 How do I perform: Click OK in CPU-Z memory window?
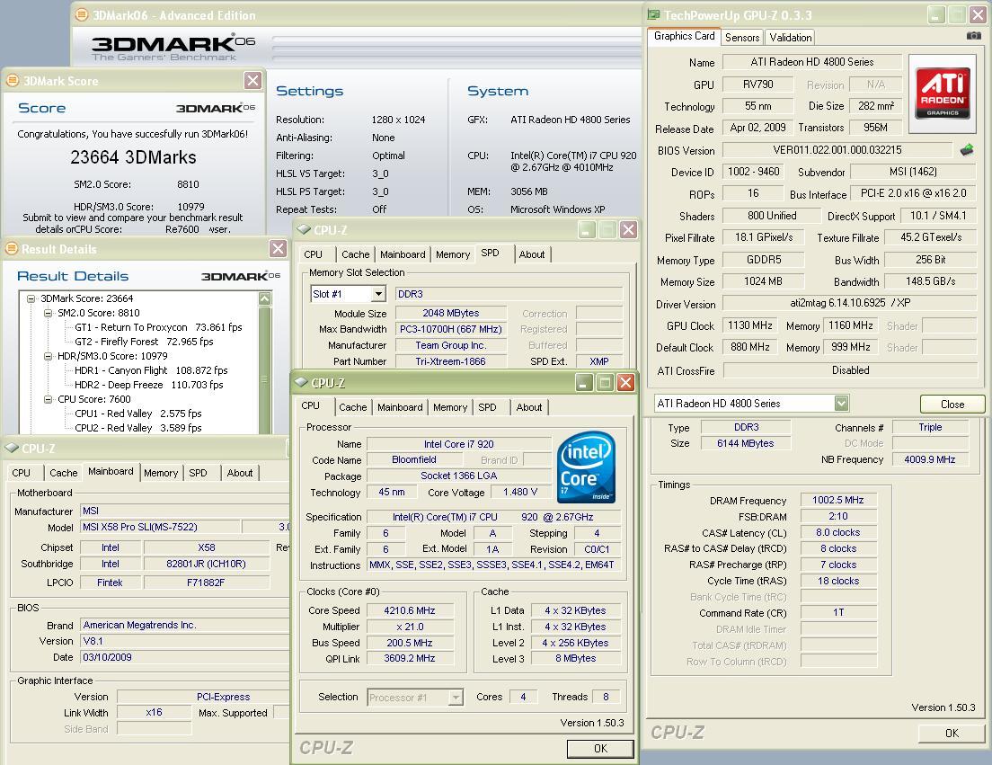coord(952,733)
